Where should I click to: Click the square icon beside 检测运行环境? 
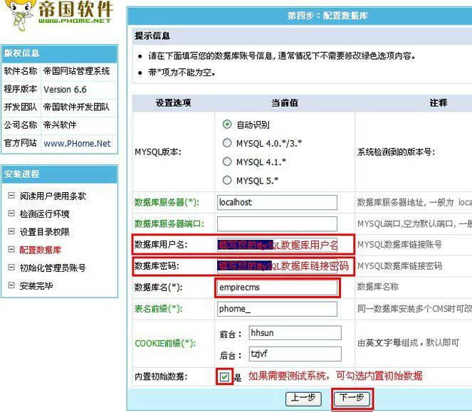[x=11, y=213]
